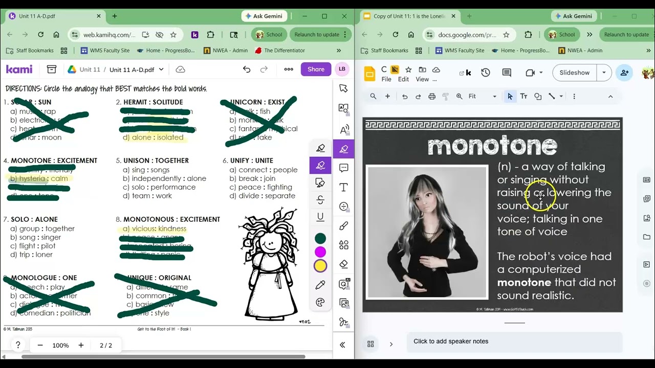The width and height of the screenshot is (655, 368).
Task: Select the underline markup tool
Action: point(320,217)
